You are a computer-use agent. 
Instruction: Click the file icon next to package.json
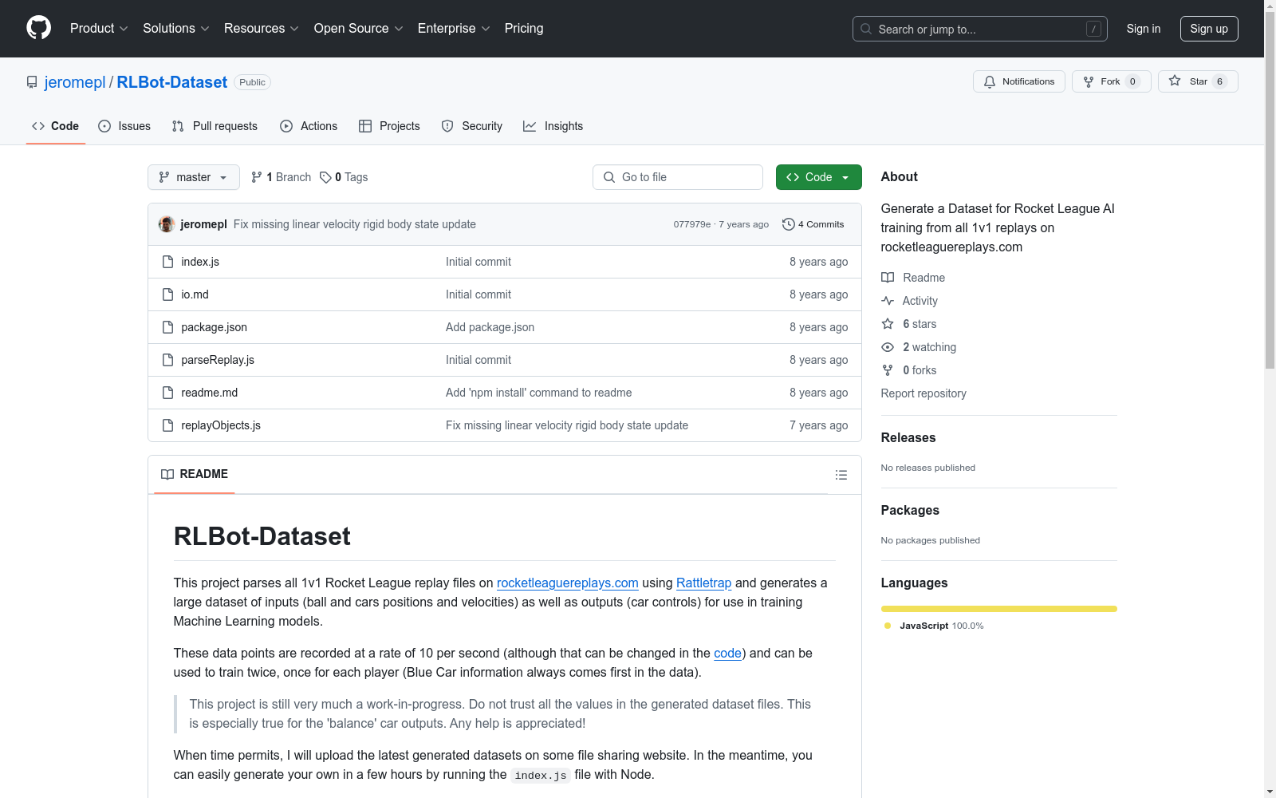[167, 327]
